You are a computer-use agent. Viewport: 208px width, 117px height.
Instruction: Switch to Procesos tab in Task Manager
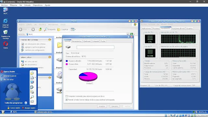pyautogui.click(x=156, y=29)
